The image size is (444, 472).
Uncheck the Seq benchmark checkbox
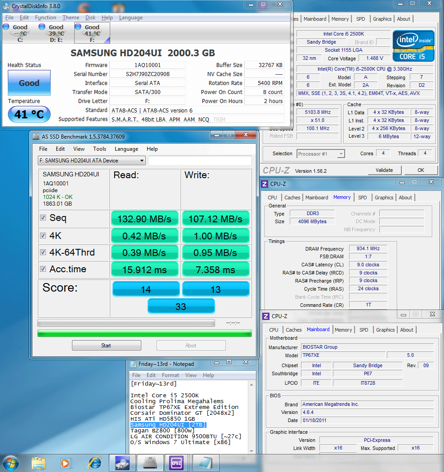43,217
